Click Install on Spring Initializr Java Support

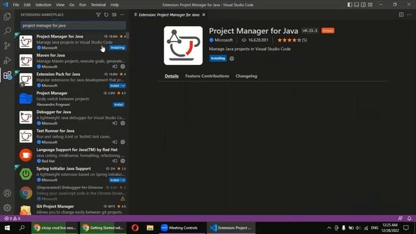point(115,180)
